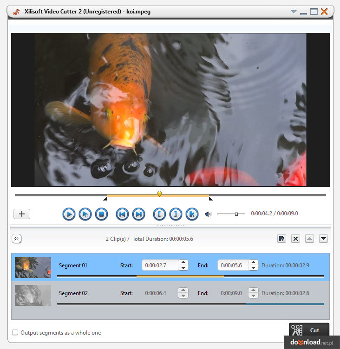Collapse the segment list panel
The width and height of the screenshot is (340, 349).
(x=16, y=239)
